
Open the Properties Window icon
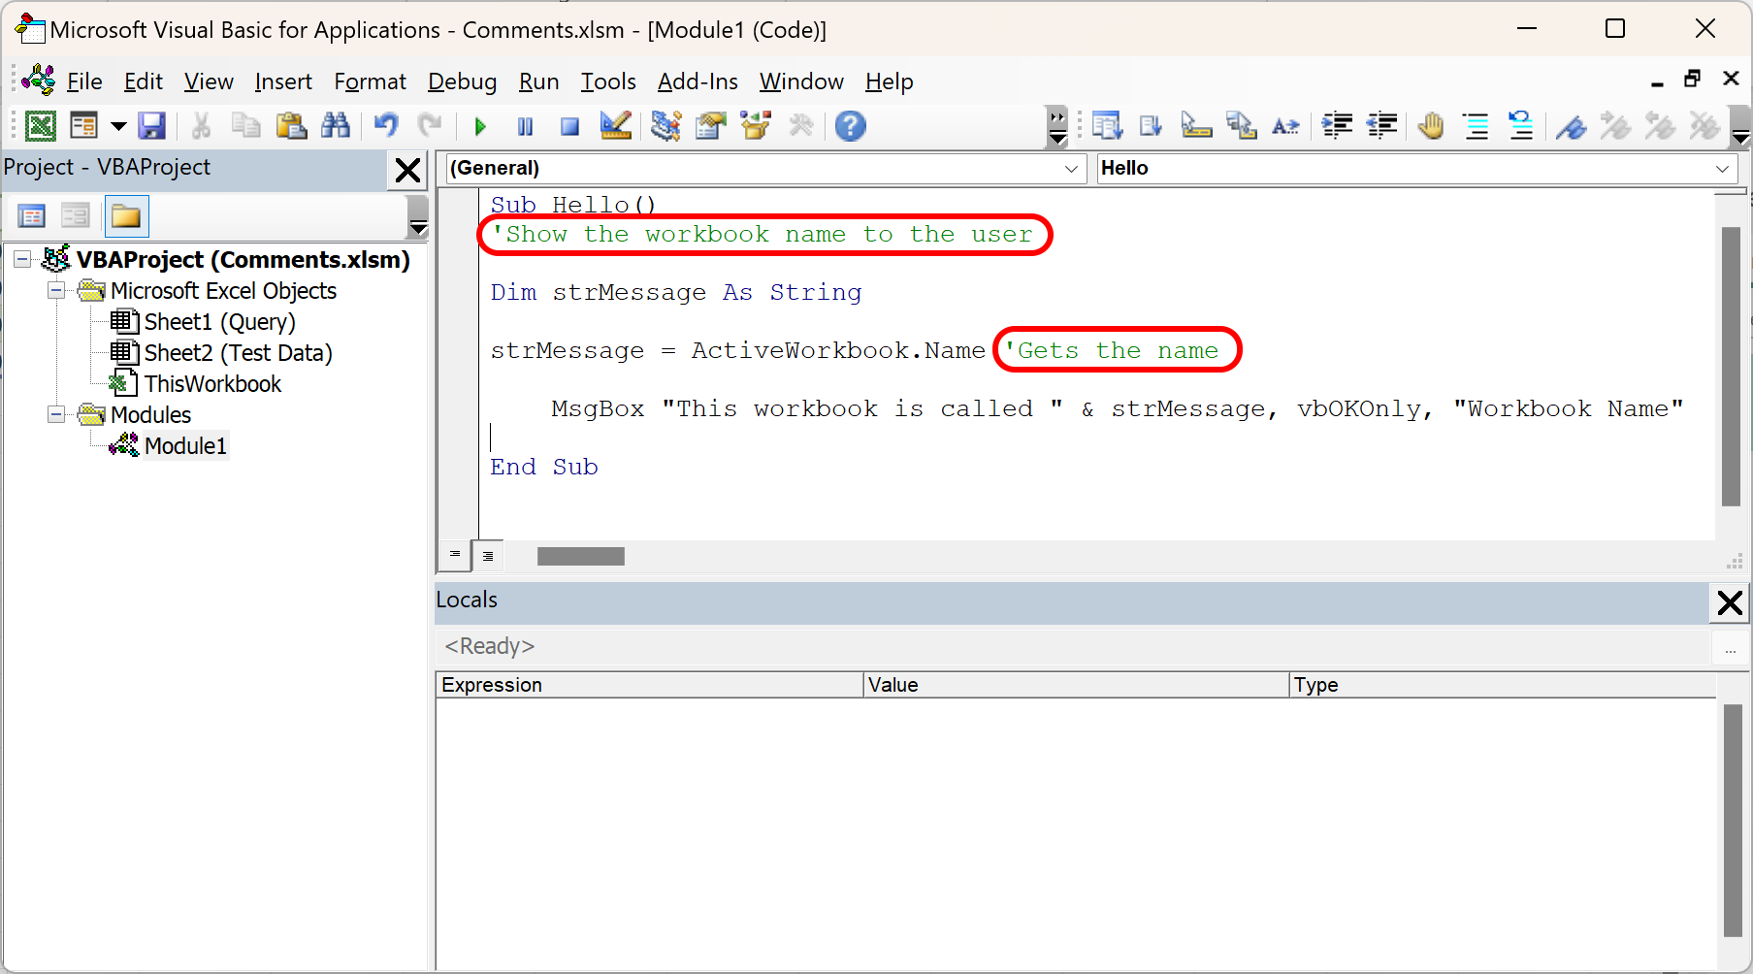711,126
